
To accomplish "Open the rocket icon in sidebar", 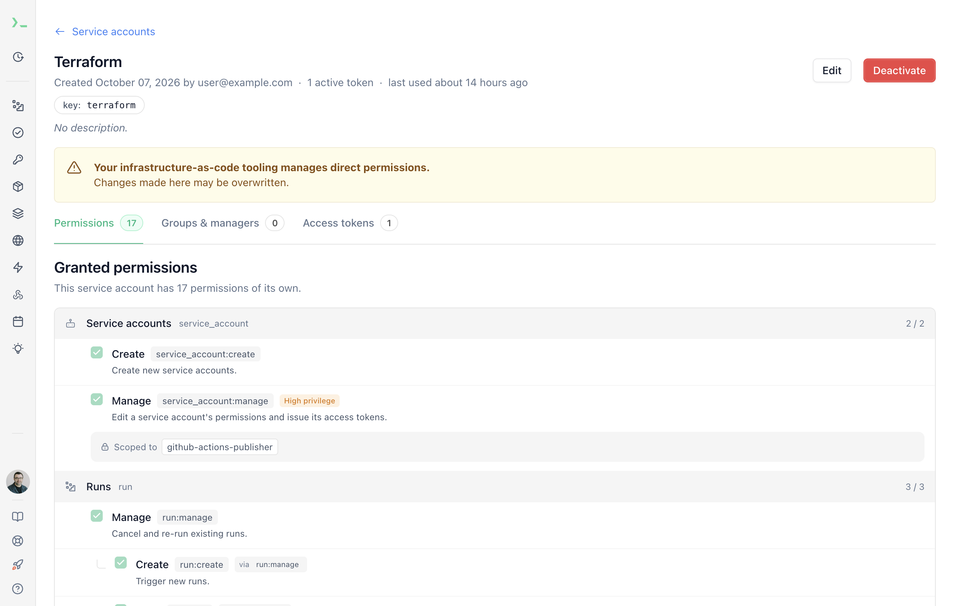I will click(18, 564).
